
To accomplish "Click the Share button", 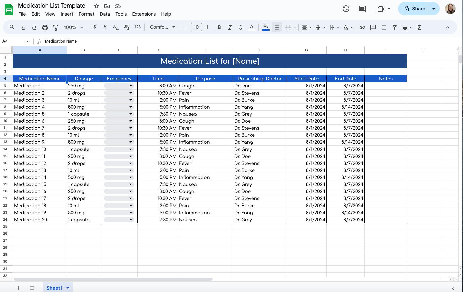I will tap(416, 8).
